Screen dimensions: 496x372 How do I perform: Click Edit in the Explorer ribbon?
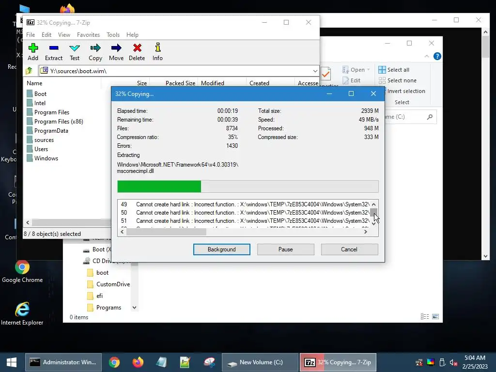click(x=352, y=80)
